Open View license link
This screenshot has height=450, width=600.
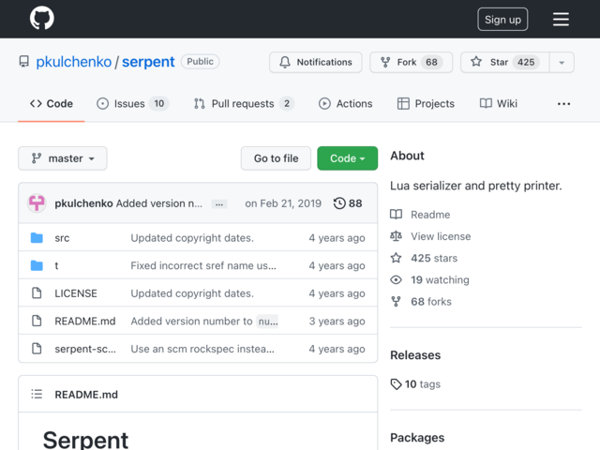pos(441,236)
